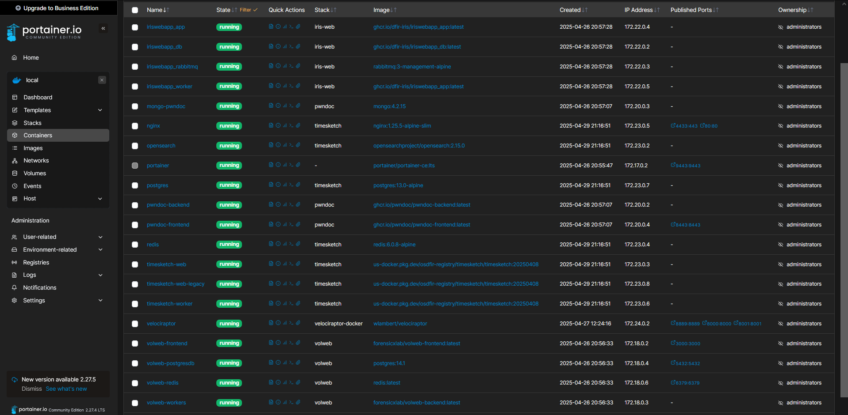Screen dimensions: 848x415
Task: Check the iriswebapp_app row checkbox
Action: pyautogui.click(x=135, y=27)
